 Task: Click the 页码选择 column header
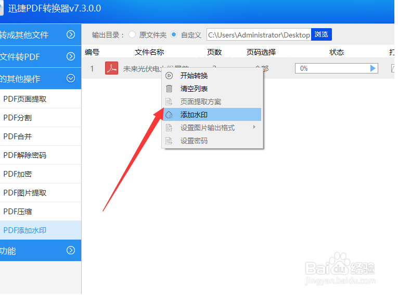coord(261,52)
